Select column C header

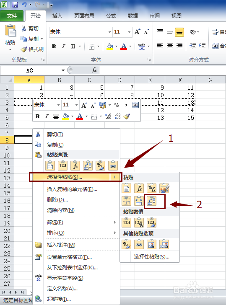[x=90, y=80]
